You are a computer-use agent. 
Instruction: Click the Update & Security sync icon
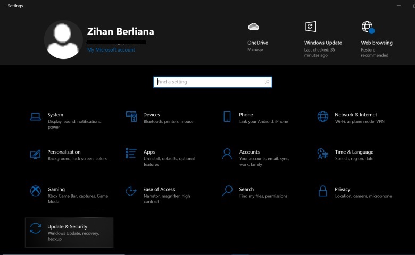point(36,228)
